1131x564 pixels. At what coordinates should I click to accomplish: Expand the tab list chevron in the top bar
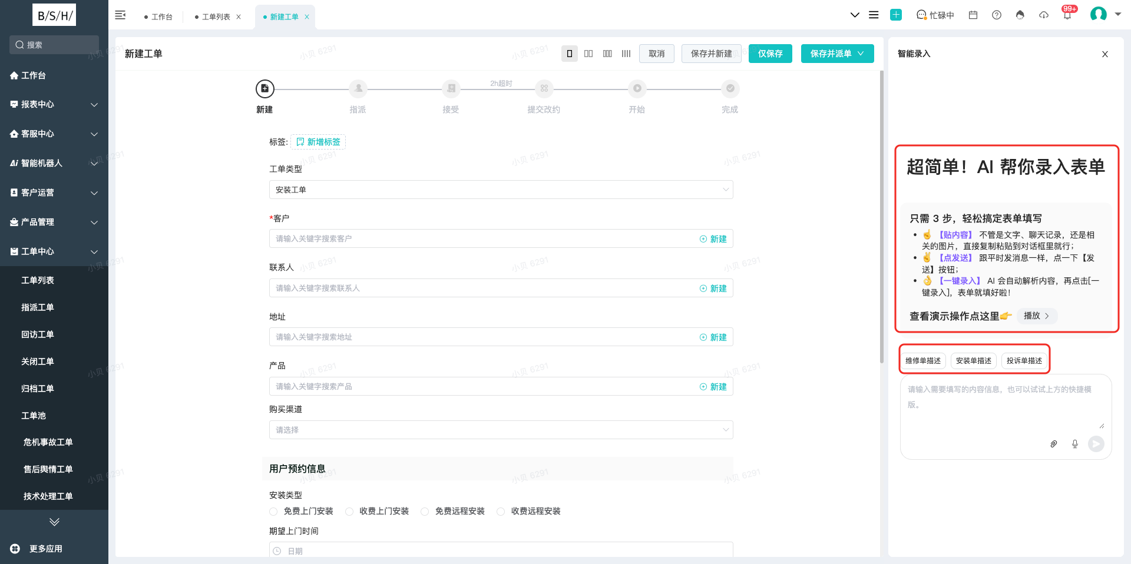[855, 15]
